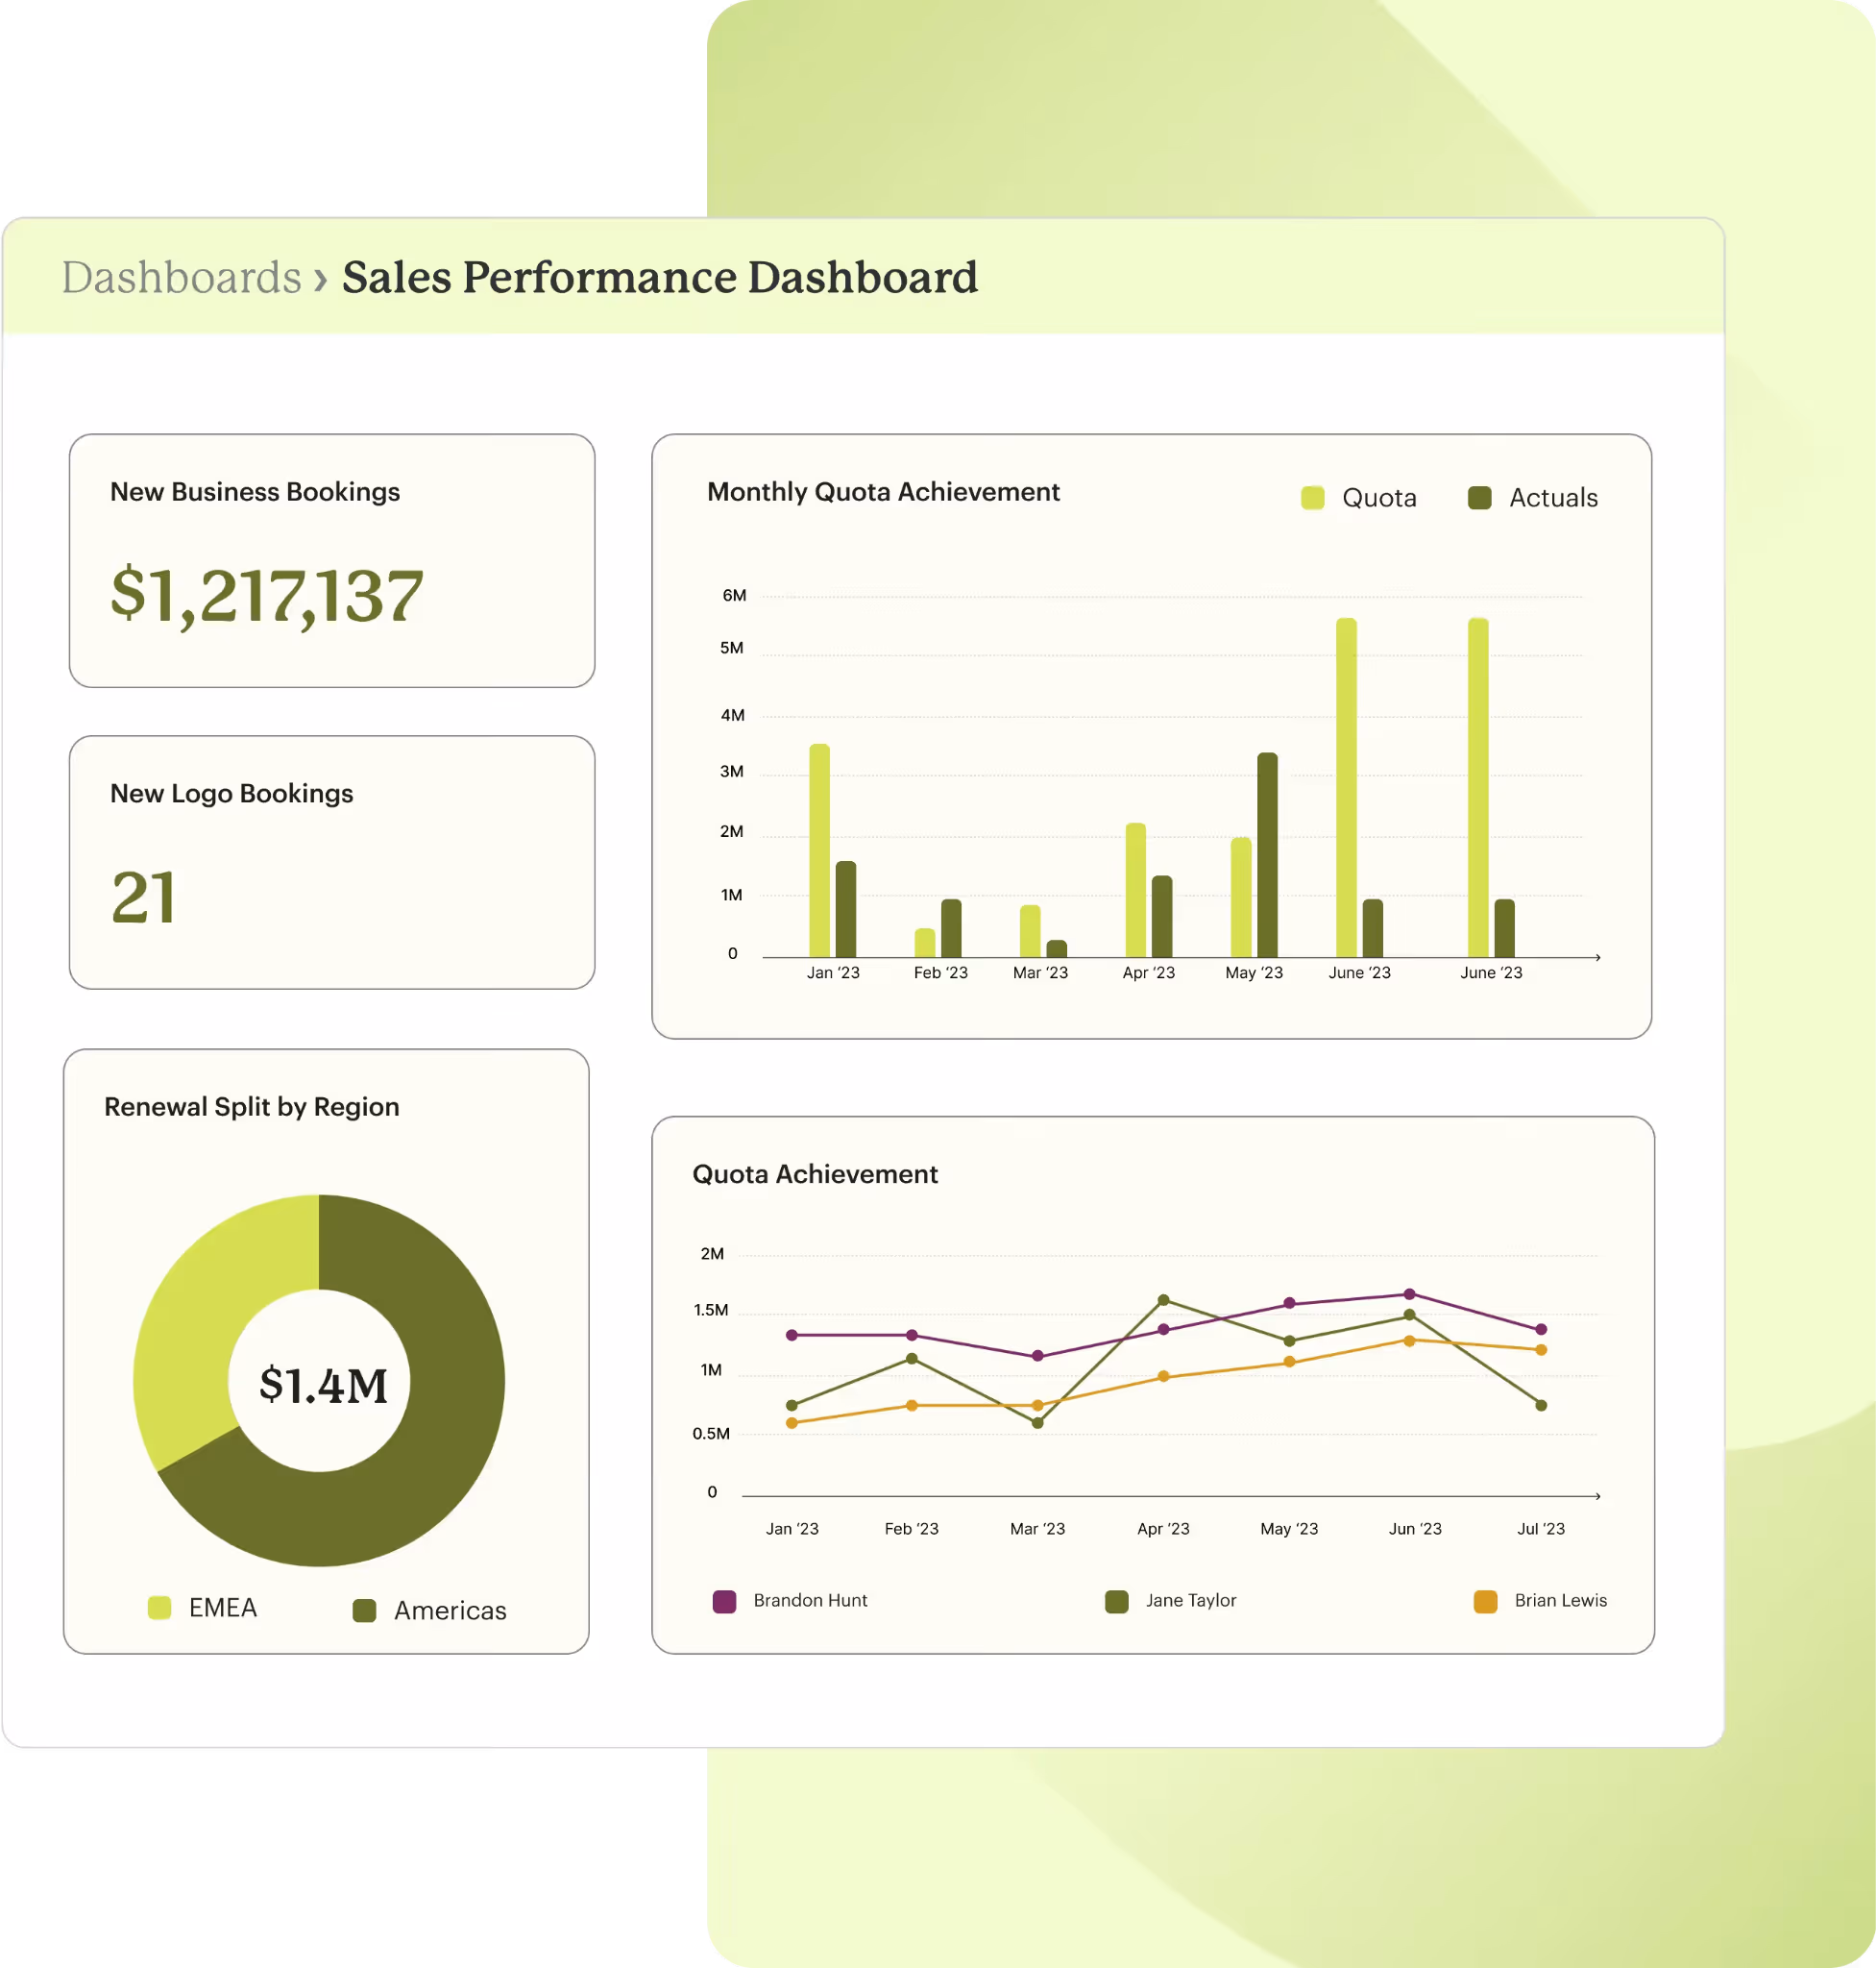Click the 1.5M line chart axis label
Image resolution: width=1876 pixels, height=1968 pixels.
coord(711,1310)
